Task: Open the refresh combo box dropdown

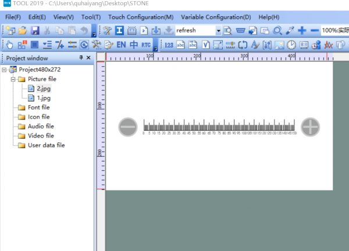Action: click(x=218, y=30)
